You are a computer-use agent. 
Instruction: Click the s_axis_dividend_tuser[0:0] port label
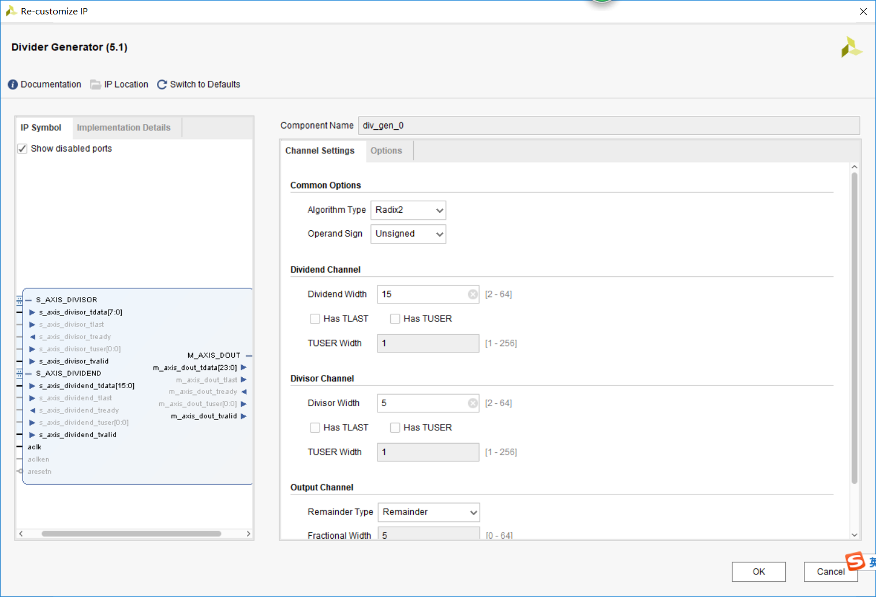84,423
